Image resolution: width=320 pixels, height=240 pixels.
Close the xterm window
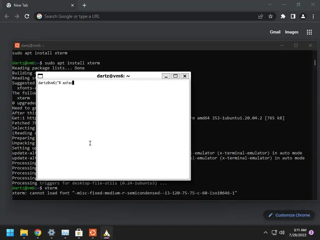click(185, 76)
